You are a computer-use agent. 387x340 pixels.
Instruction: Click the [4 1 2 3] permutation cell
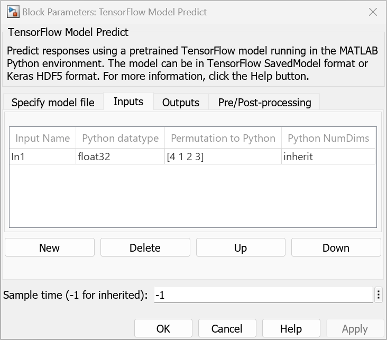pyautogui.click(x=223, y=157)
